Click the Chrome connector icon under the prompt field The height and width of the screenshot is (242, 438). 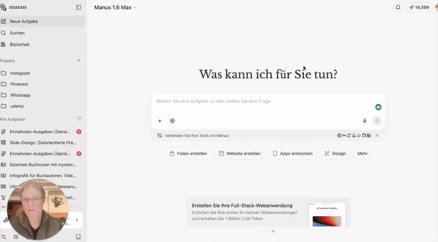tap(172, 121)
